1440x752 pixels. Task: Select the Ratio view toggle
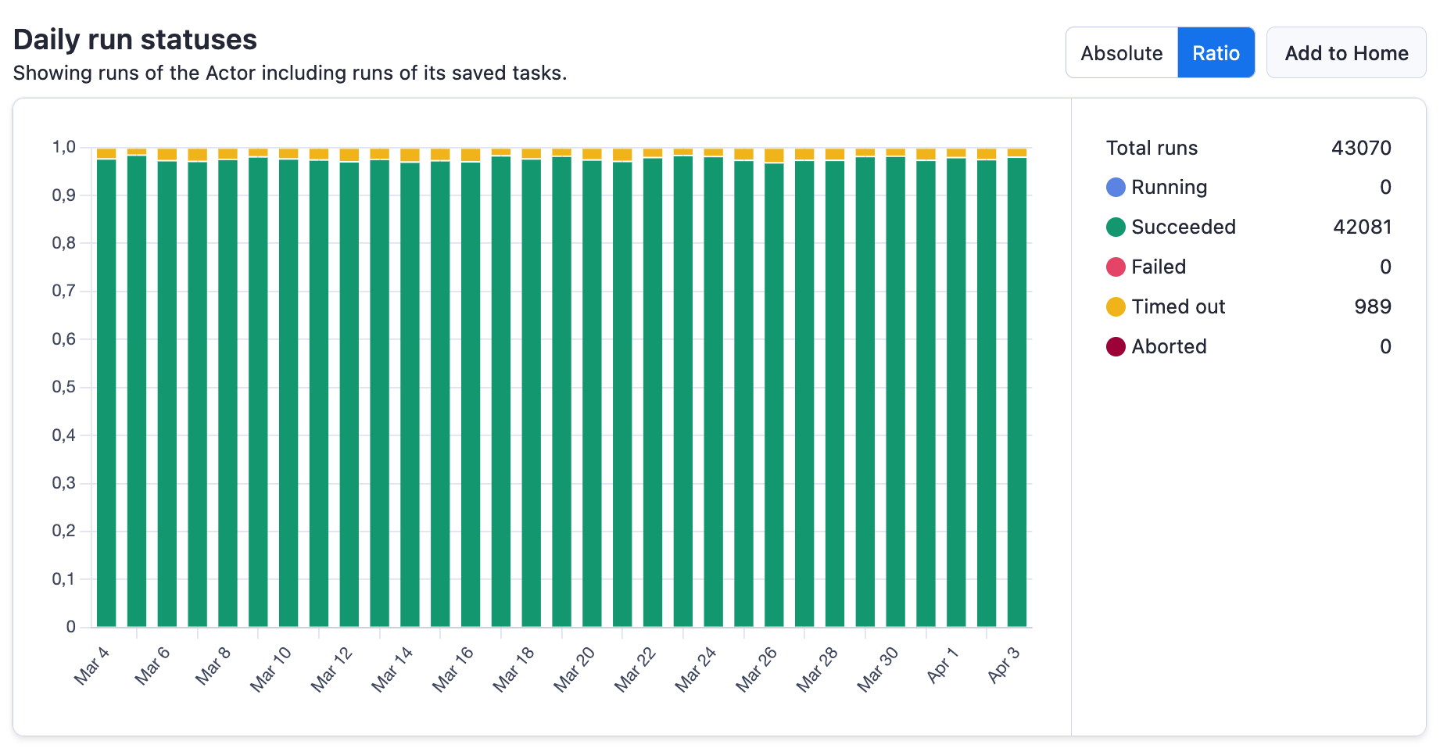coord(1216,53)
